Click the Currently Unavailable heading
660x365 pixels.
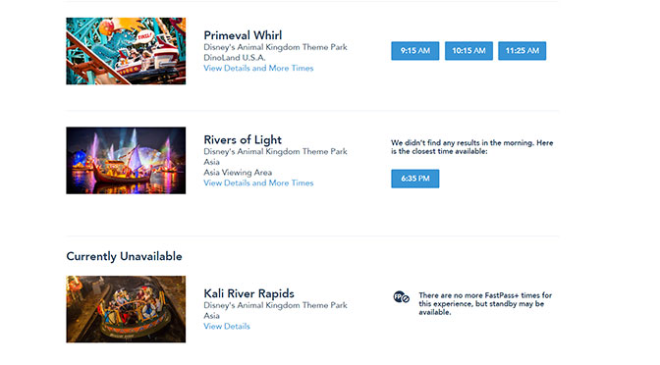pos(124,256)
